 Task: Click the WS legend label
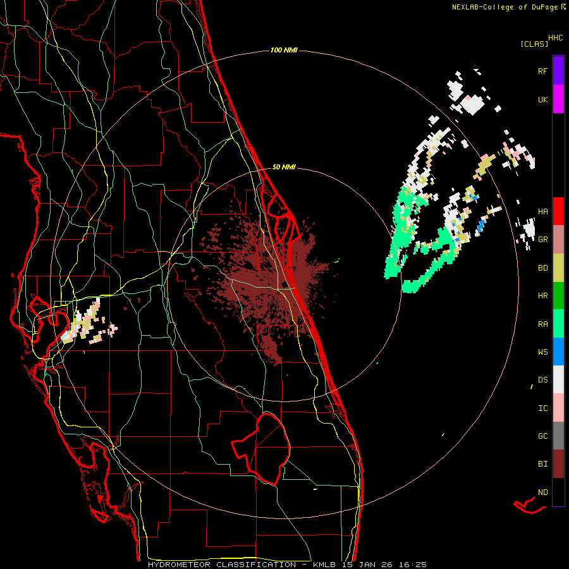pos(542,352)
